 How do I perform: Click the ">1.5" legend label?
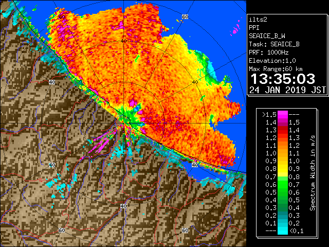[269, 114]
